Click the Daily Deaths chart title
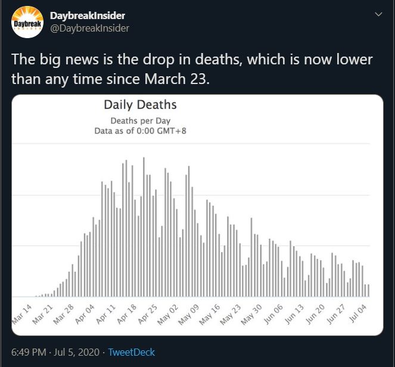Viewport: 395px width, 367px height. coord(141,104)
